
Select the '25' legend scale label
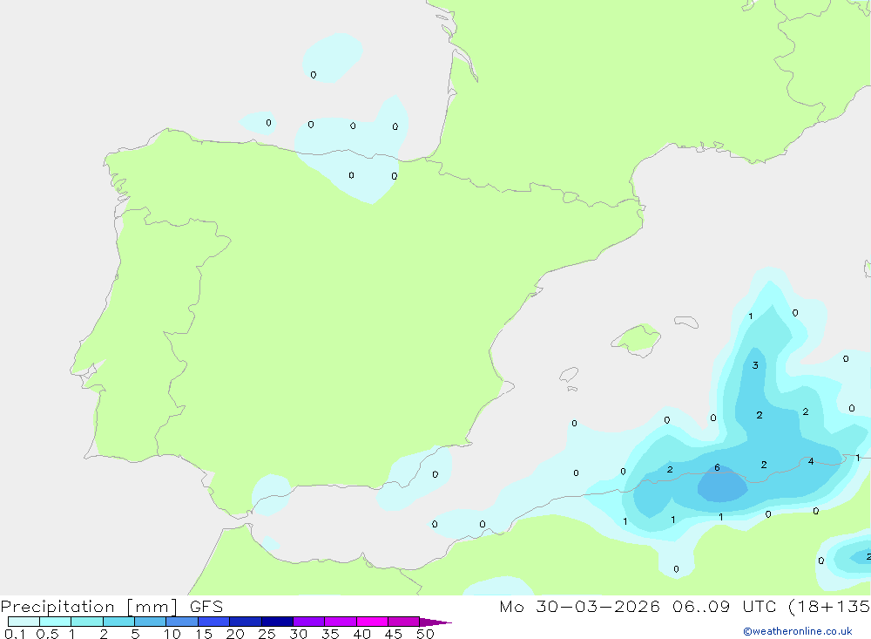click(x=267, y=634)
